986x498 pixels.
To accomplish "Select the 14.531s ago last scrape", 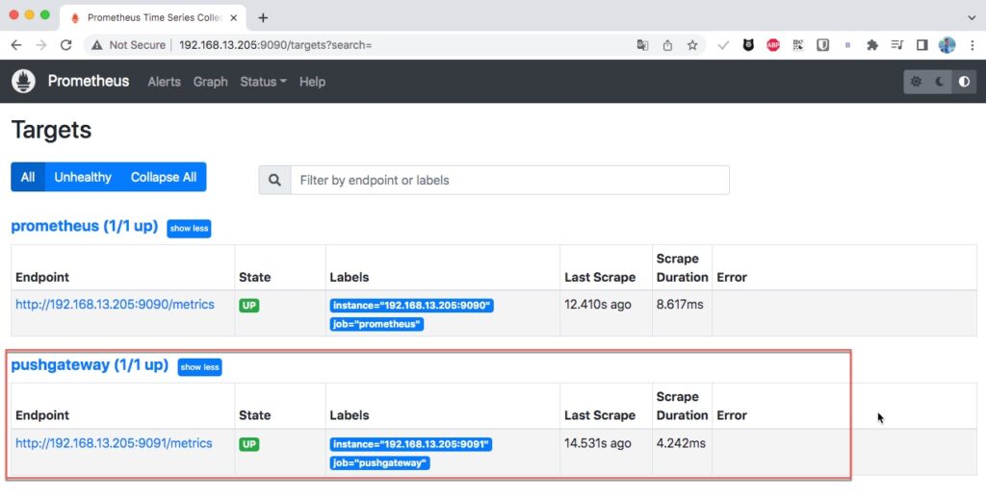I will 597,443.
